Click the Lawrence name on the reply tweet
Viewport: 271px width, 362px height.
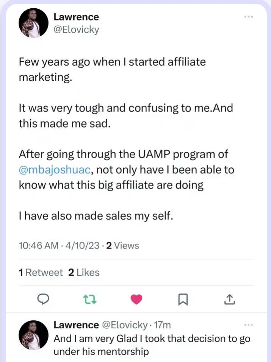pyautogui.click(x=76, y=325)
